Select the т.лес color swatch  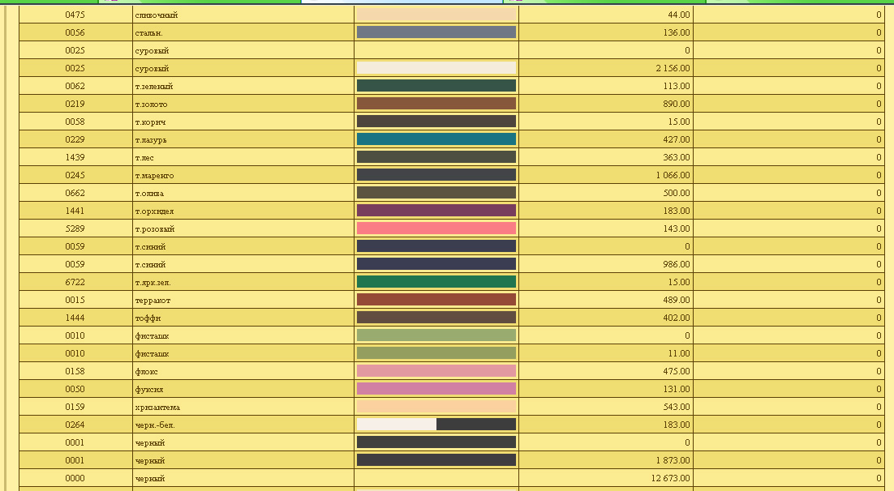pos(436,156)
